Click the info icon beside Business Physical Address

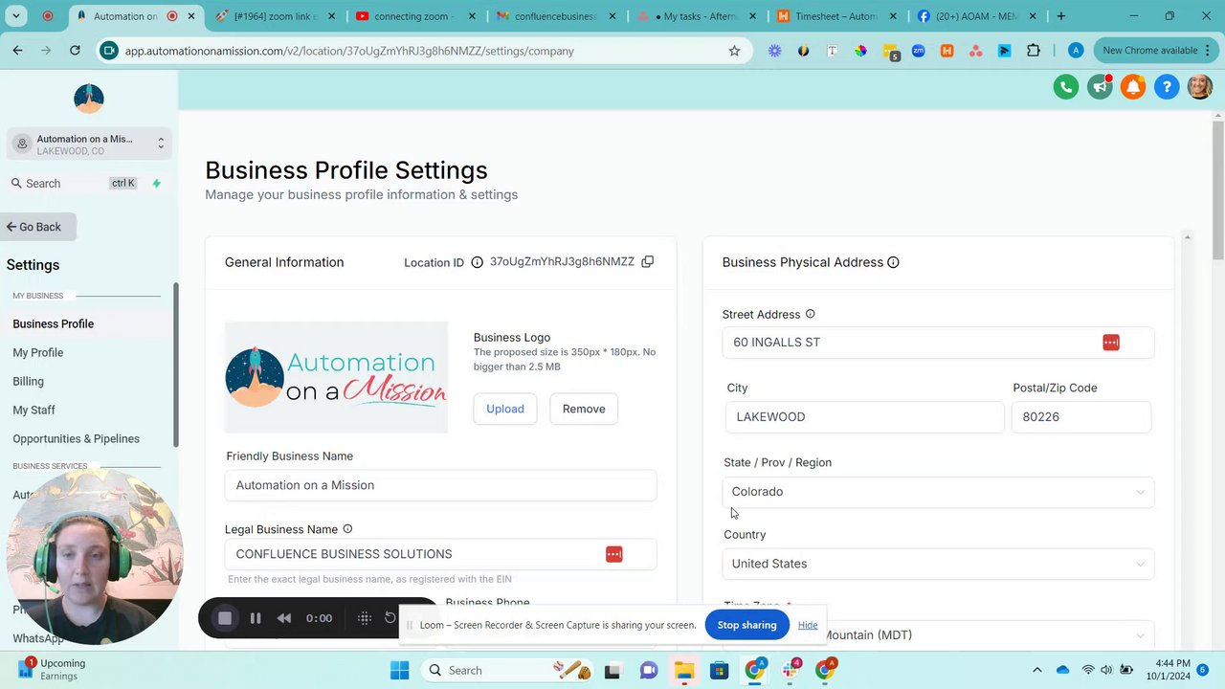[x=893, y=262]
